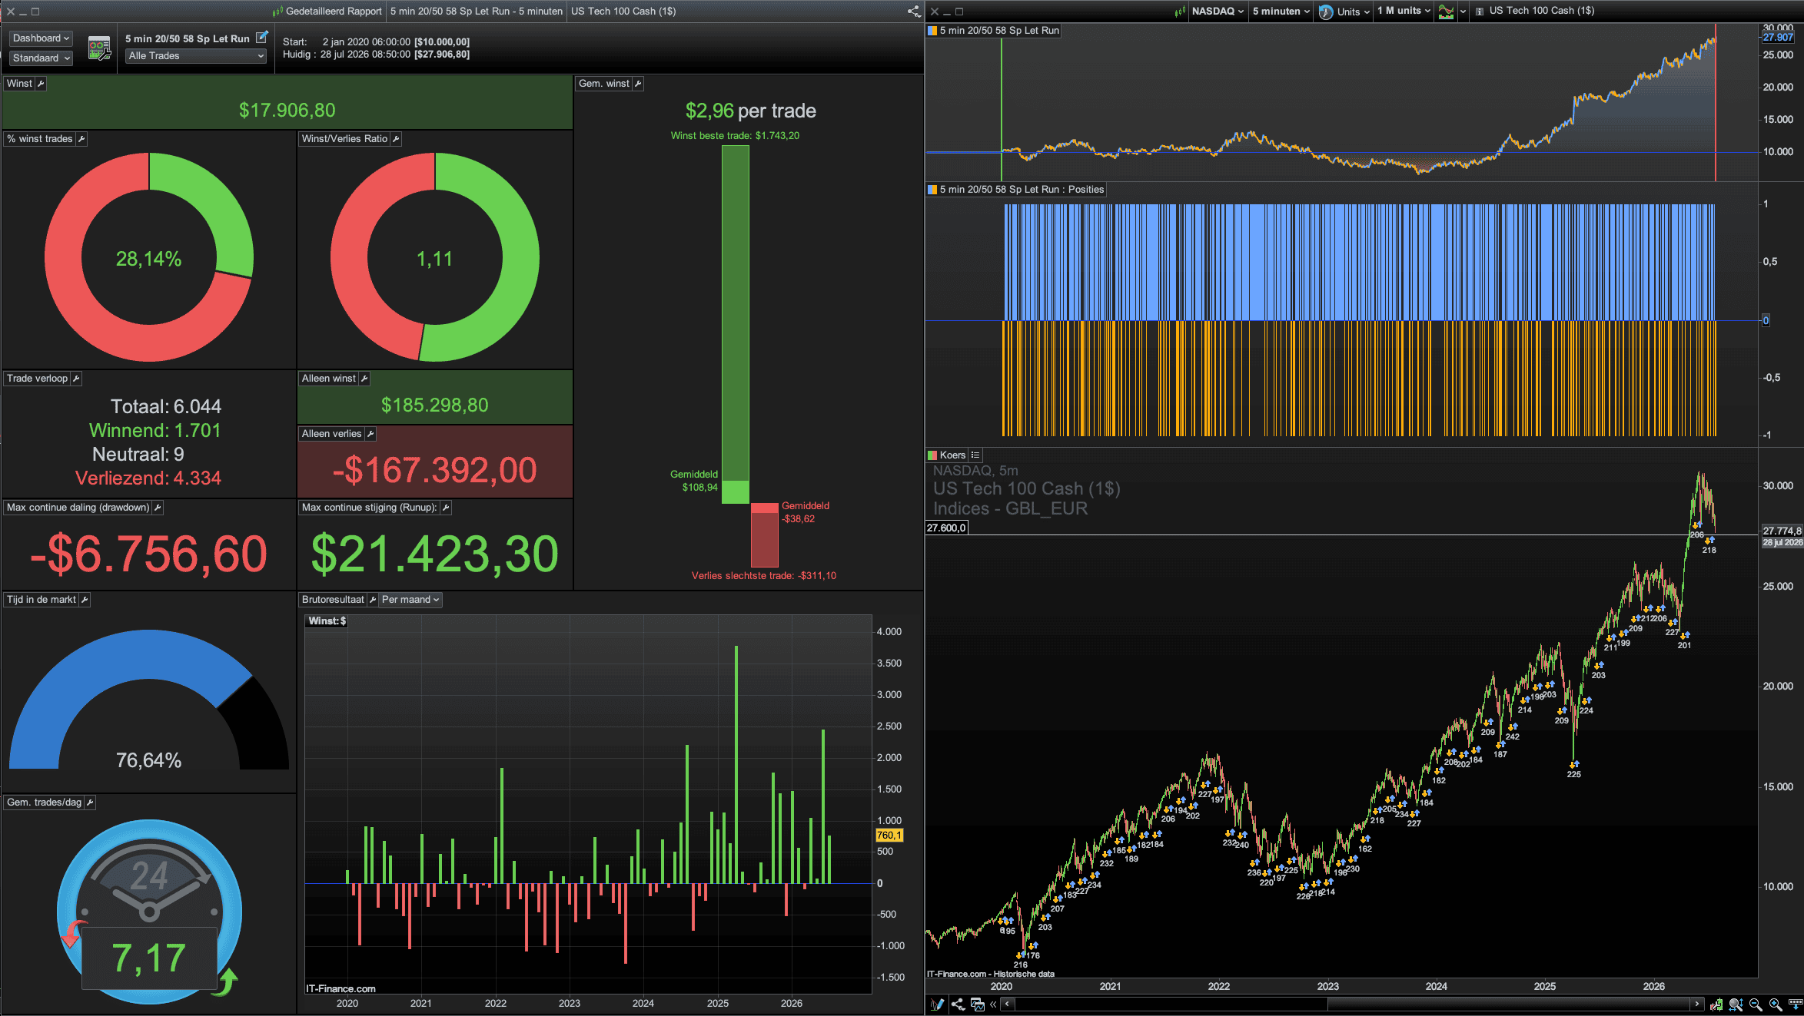The image size is (1804, 1016).
Task: Expand the Dashboard dropdown
Action: tap(41, 38)
